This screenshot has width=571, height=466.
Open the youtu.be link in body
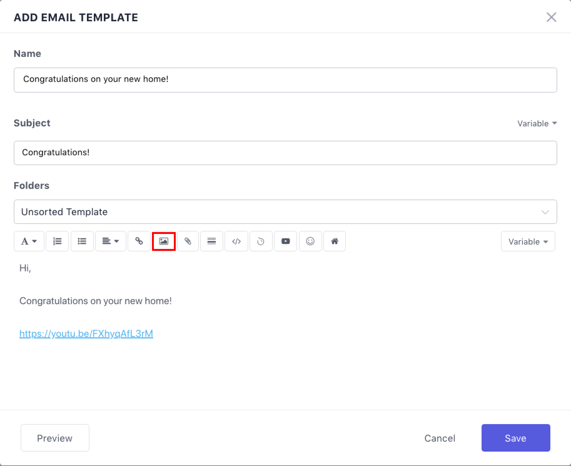pyautogui.click(x=86, y=334)
